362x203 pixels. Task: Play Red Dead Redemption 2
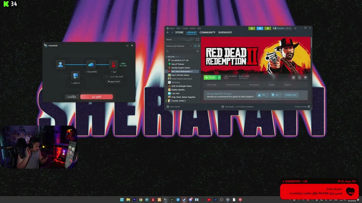(210, 78)
